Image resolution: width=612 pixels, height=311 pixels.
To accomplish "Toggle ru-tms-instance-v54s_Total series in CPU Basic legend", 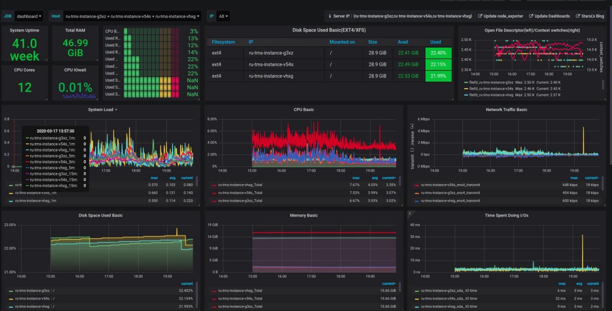I will tap(240, 193).
